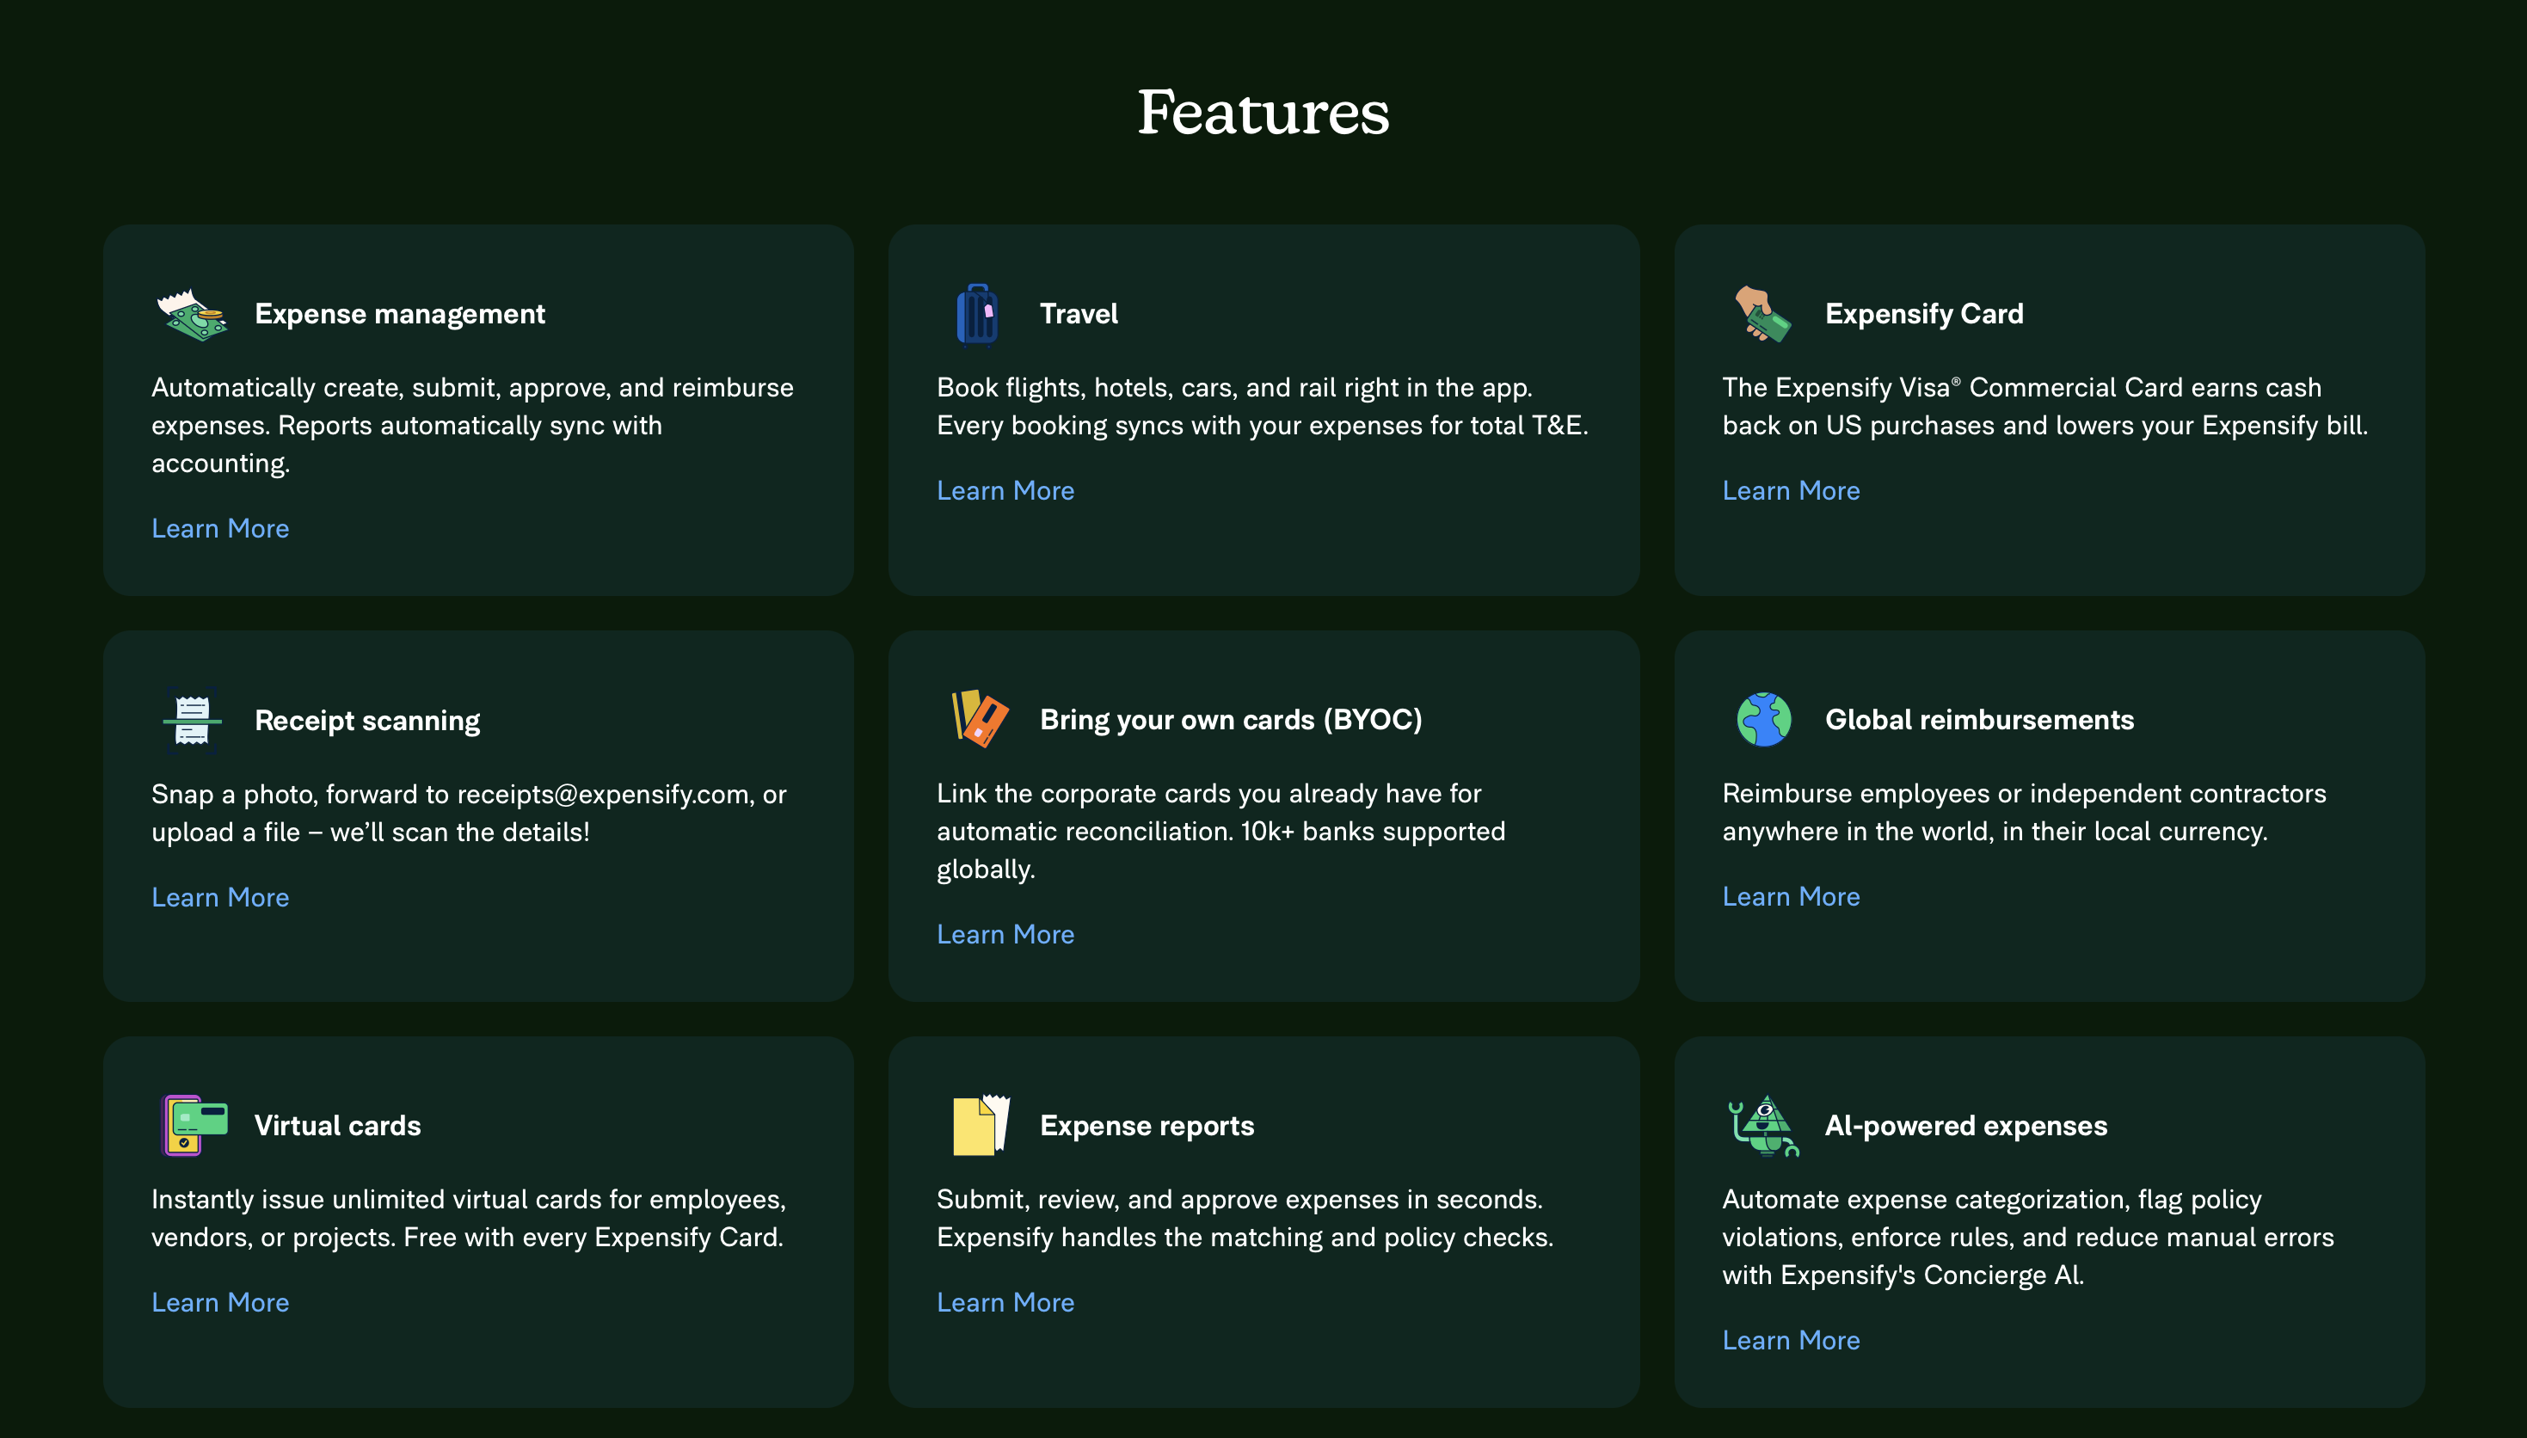Screen dimensions: 2527x1438
Task: Follow Learn More for AI-powered expenses
Action: [1791, 1340]
